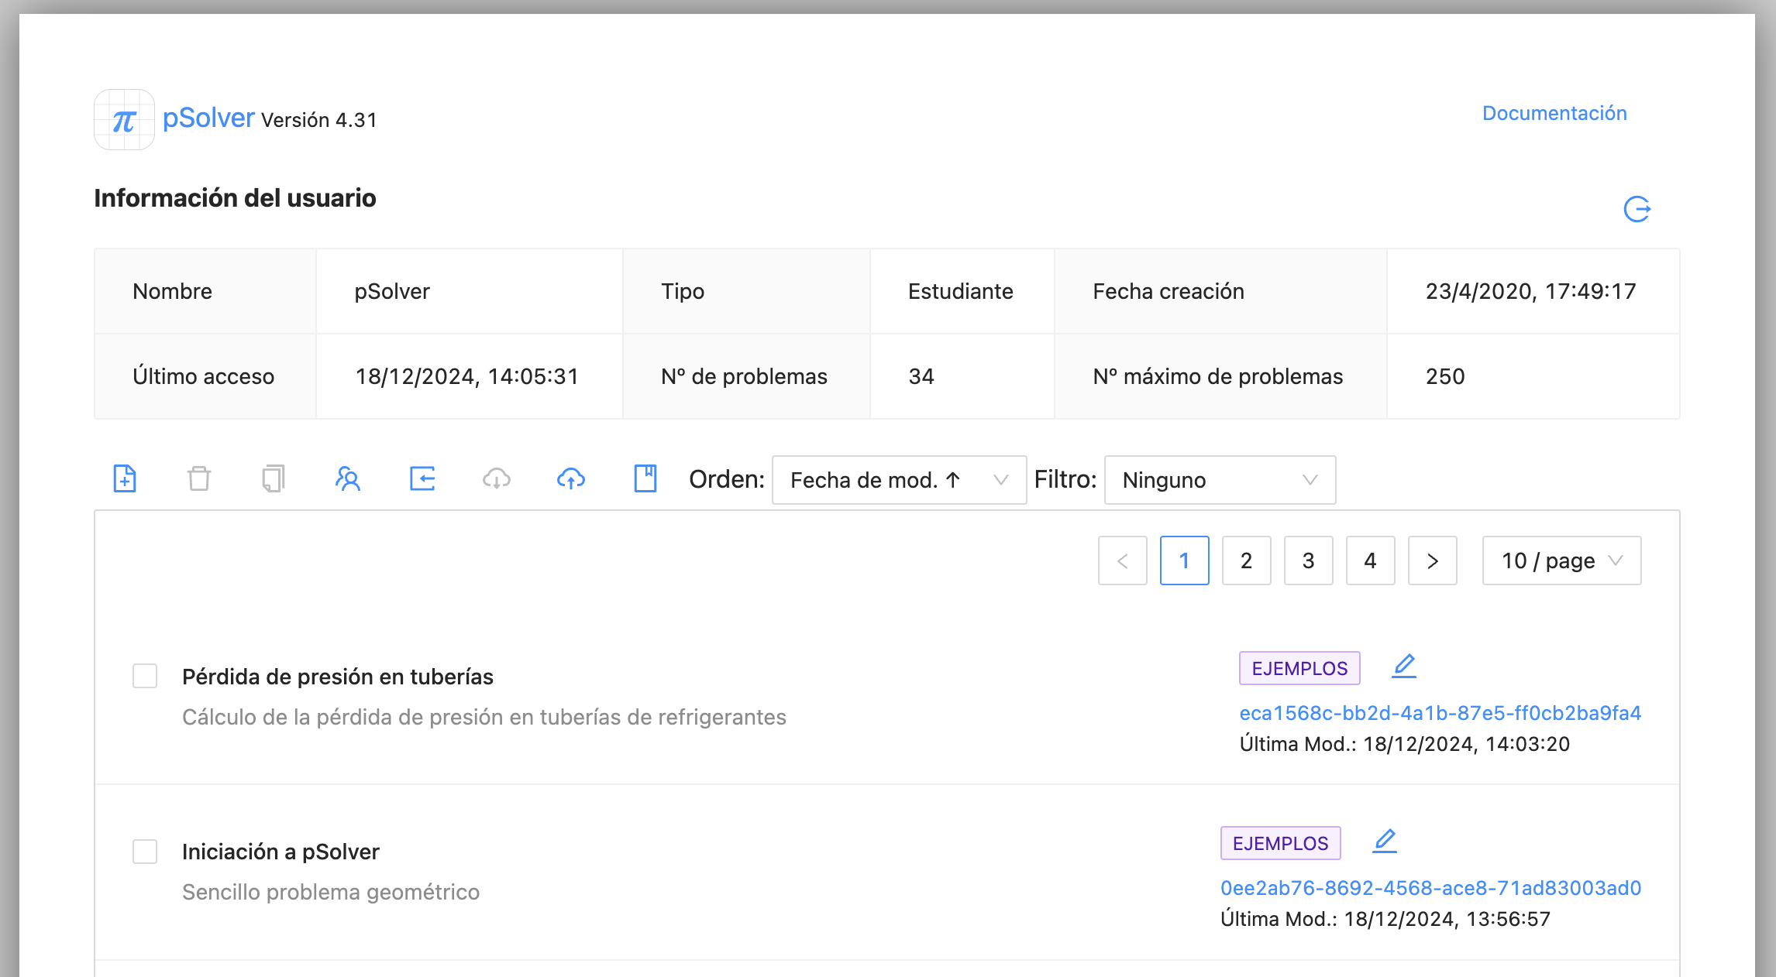This screenshot has height=977, width=1776.
Task: Click the cloud download icon
Action: pyautogui.click(x=497, y=478)
